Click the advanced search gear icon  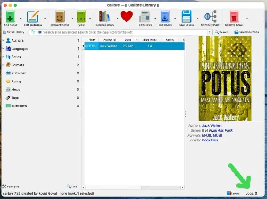(40, 32)
